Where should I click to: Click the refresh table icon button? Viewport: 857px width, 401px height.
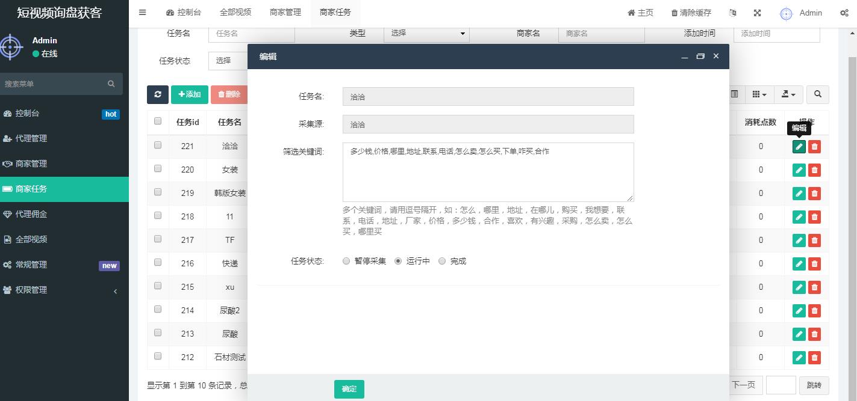pyautogui.click(x=158, y=94)
